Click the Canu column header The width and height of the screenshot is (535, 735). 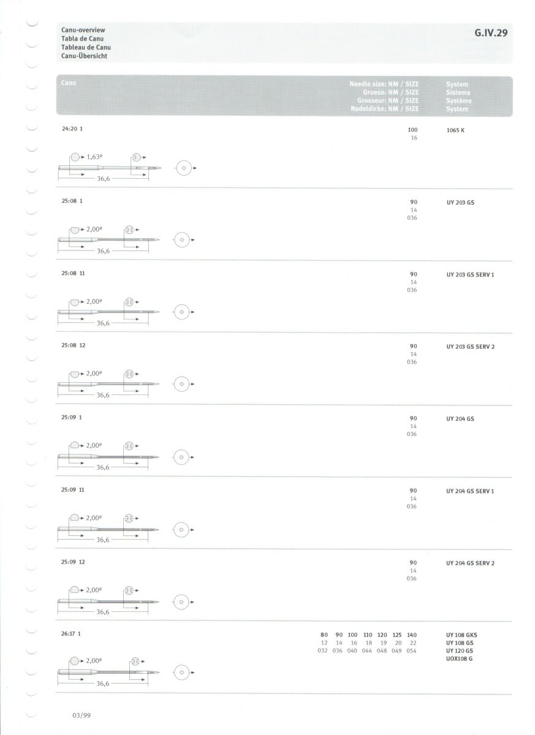[69, 83]
